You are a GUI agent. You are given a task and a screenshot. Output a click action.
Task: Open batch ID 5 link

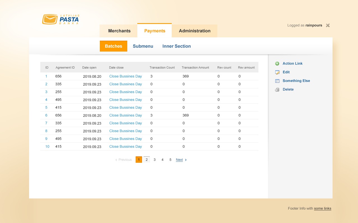coord(46,108)
